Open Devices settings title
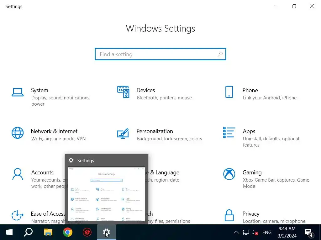Image resolution: width=321 pixels, height=240 pixels. [145, 90]
